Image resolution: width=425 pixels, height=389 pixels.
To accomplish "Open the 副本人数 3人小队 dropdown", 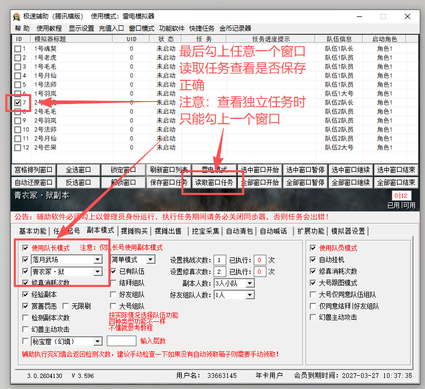I will pyautogui.click(x=234, y=283).
